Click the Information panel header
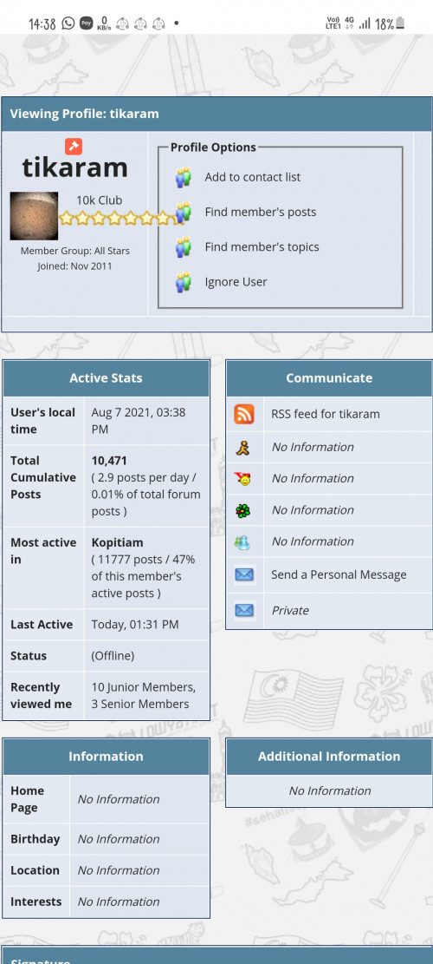The height and width of the screenshot is (964, 433). tap(107, 757)
